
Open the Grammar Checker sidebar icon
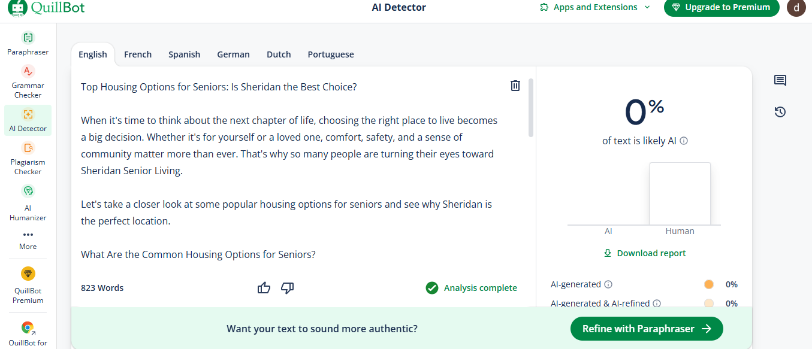(28, 71)
